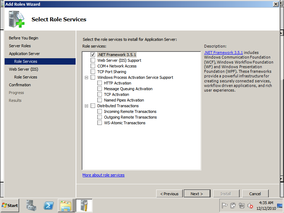Tick Named Pipes Activation checkbox
The image size is (284, 213).
point(99,100)
